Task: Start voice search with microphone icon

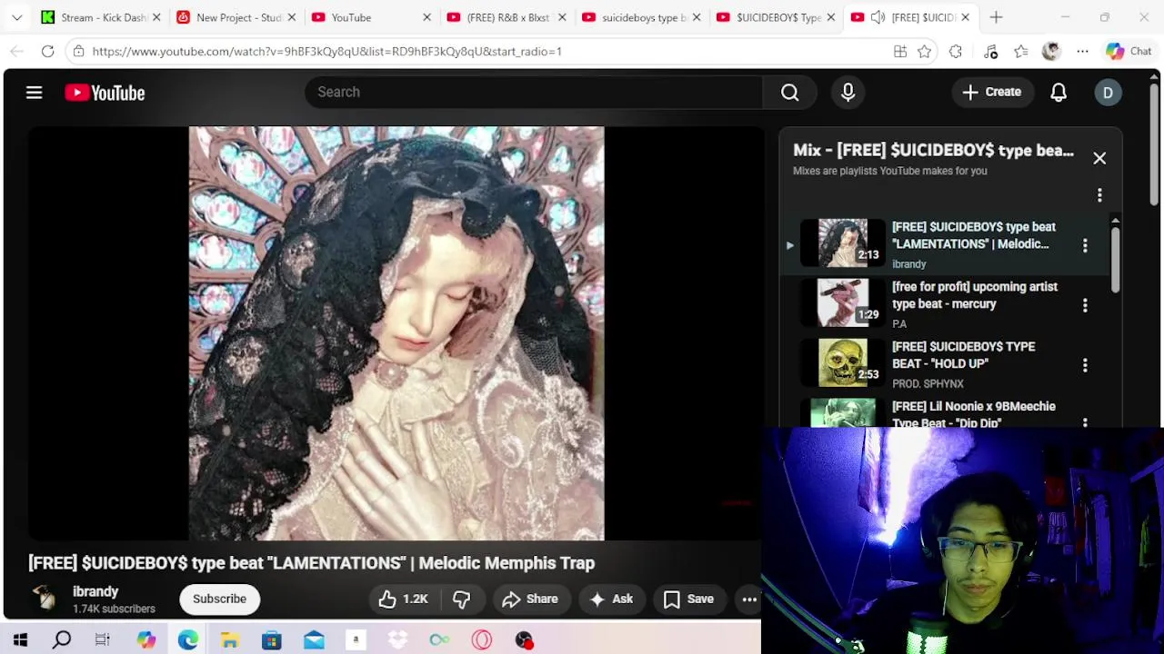Action: (848, 92)
